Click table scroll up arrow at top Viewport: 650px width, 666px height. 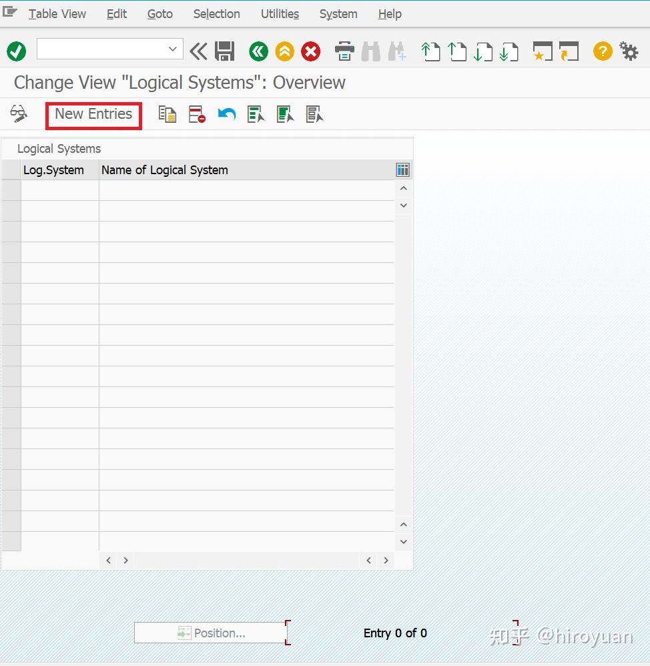pos(404,188)
